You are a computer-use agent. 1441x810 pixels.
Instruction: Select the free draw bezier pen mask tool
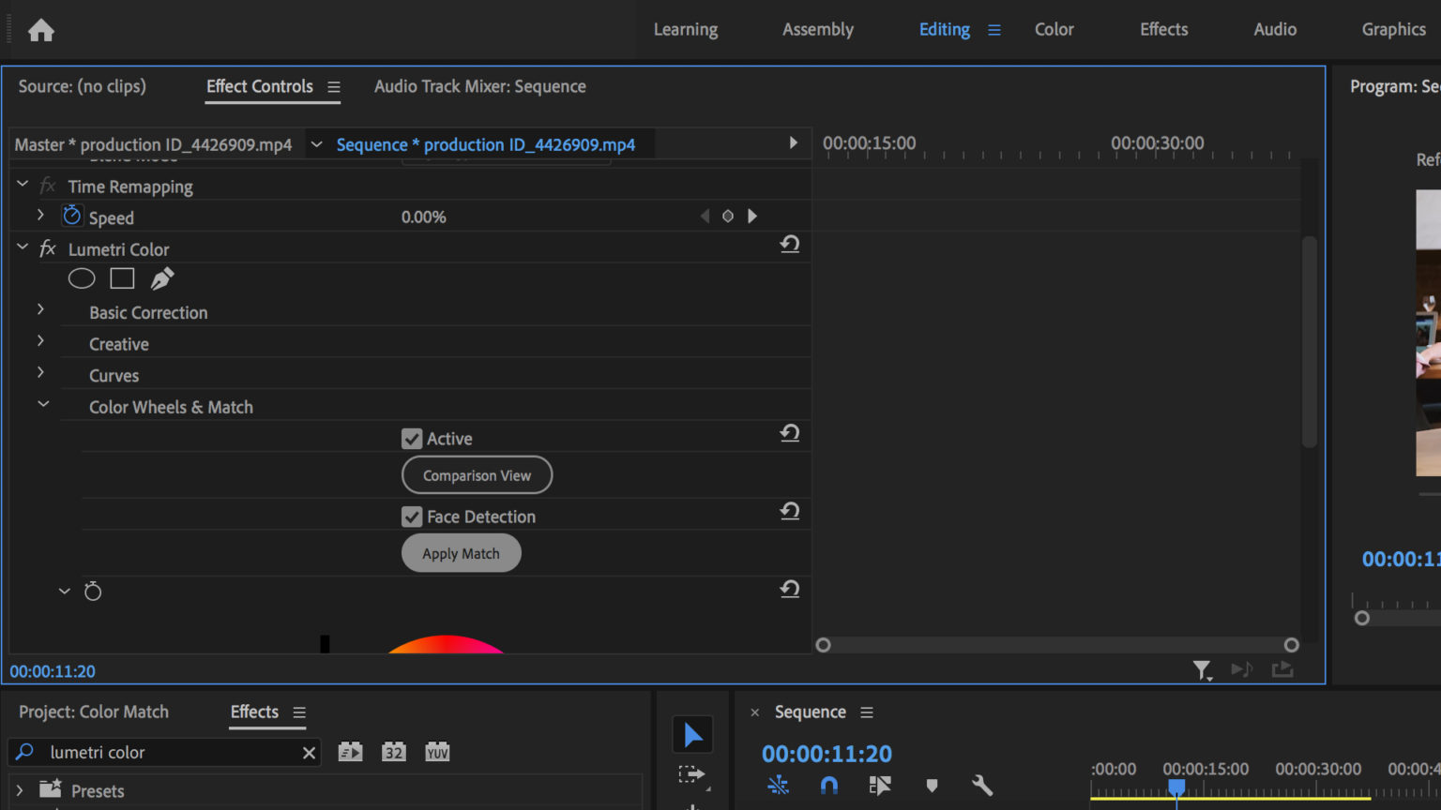tap(162, 278)
